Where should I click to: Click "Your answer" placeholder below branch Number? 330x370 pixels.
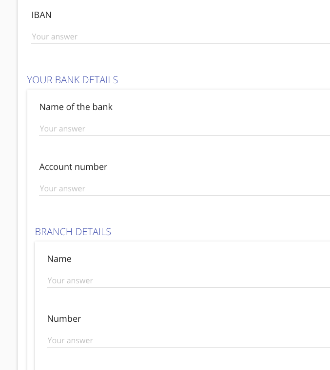(x=70, y=340)
